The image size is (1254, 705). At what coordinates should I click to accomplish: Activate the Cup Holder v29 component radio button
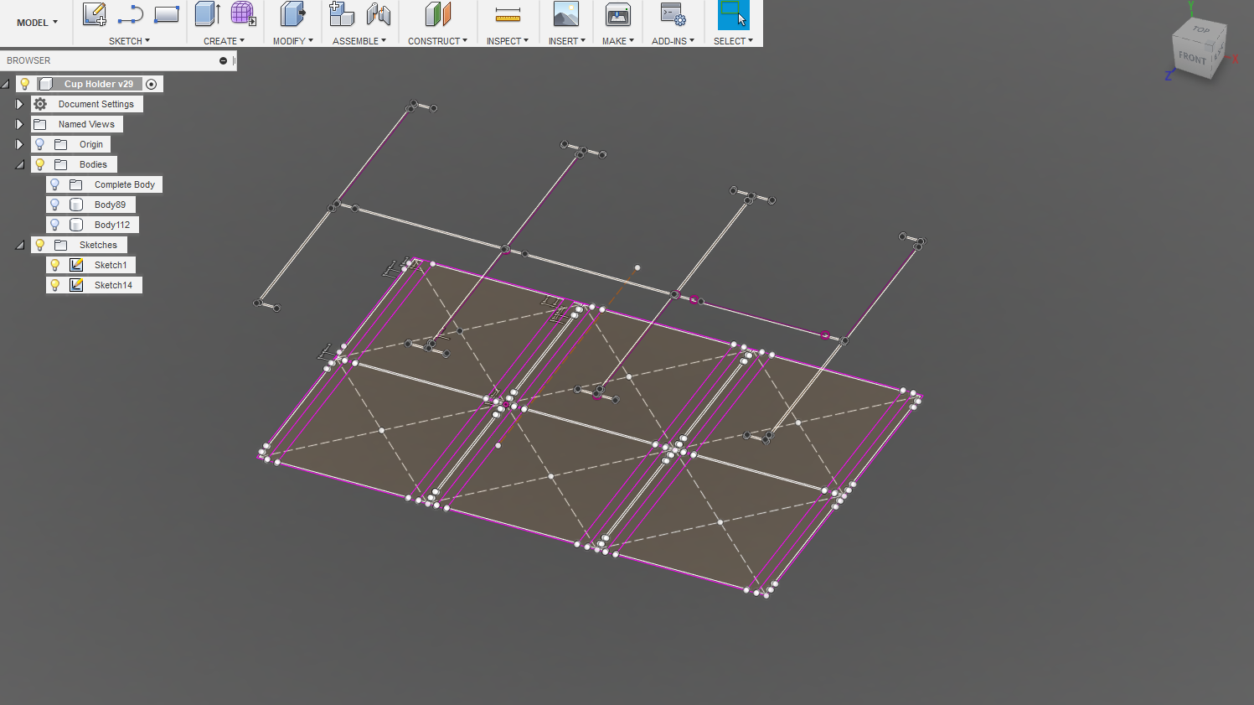152,84
